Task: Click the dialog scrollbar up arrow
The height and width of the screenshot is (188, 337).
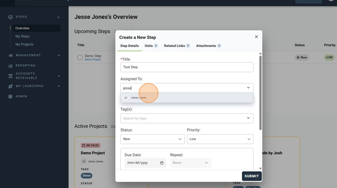Action: (260, 53)
